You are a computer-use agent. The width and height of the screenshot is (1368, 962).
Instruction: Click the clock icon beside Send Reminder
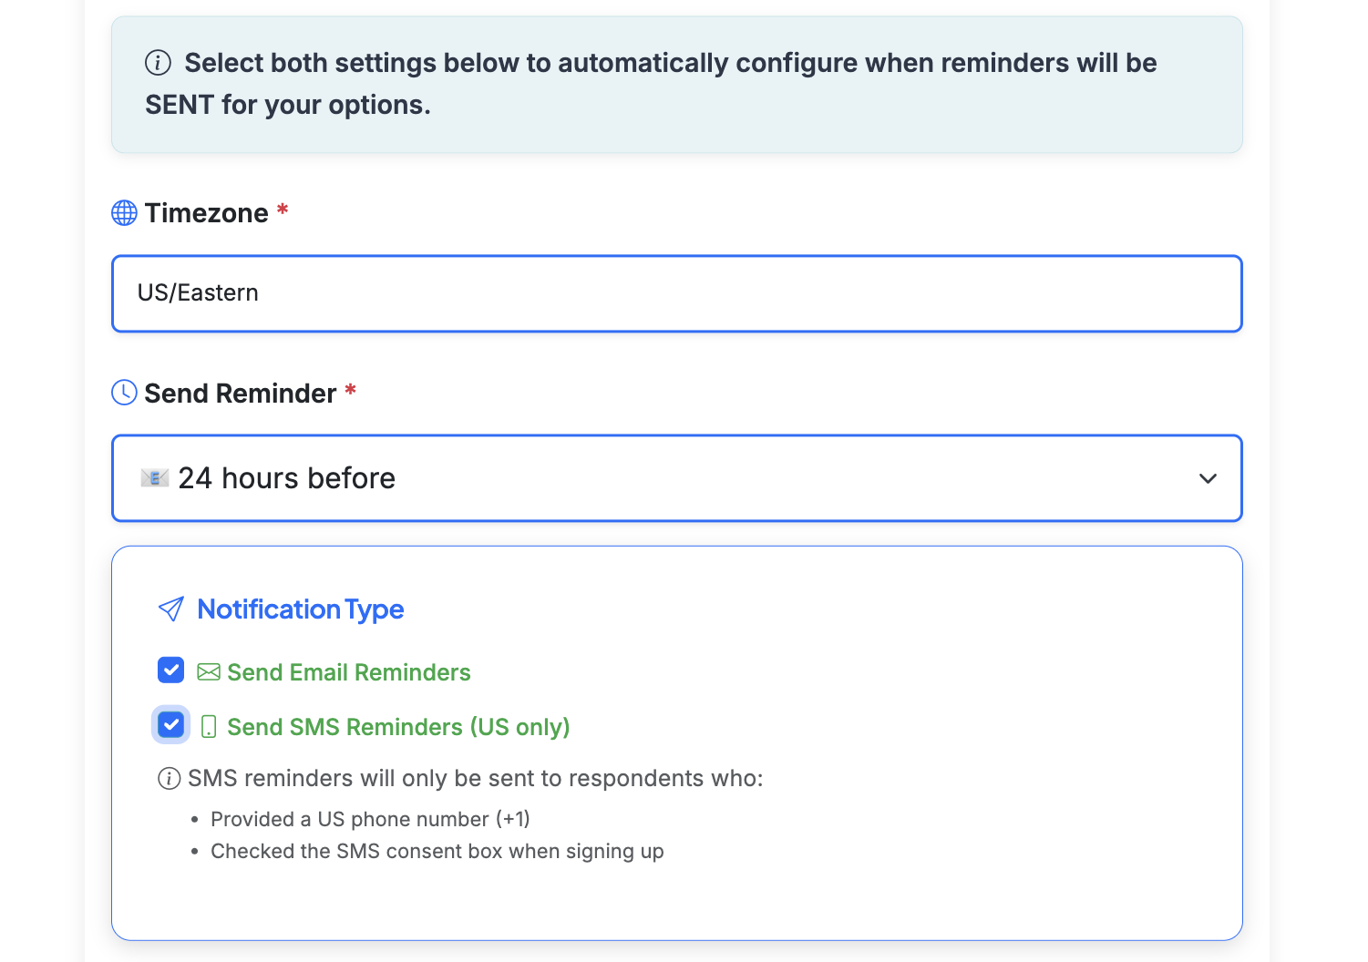click(124, 393)
